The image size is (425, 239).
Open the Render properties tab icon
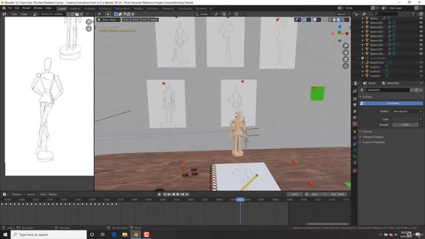tap(355, 99)
